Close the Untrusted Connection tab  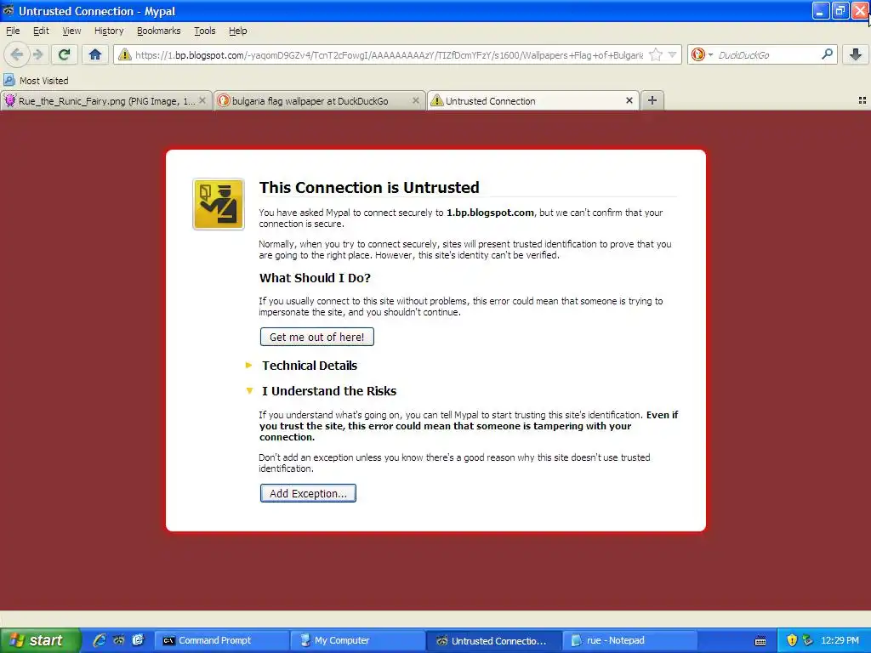point(629,100)
